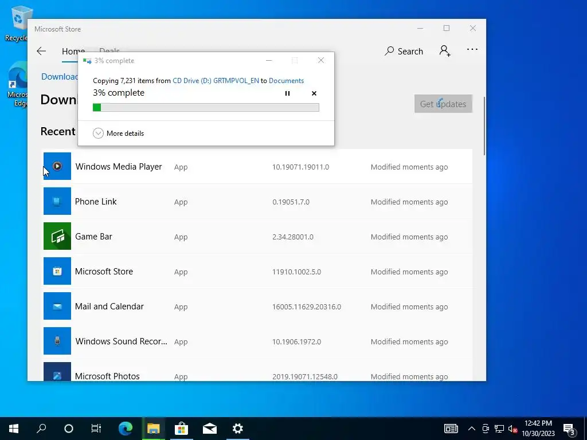This screenshot has width=587, height=440.
Task: Close the copy progress dialog
Action: (x=321, y=60)
